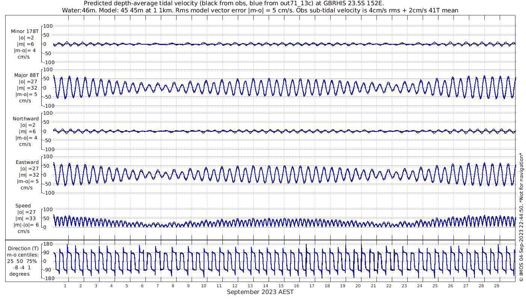Click the 'm-o centiles:' text

point(23,255)
